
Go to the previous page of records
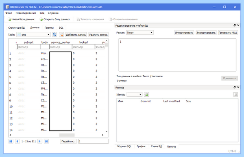coord(17,141)
